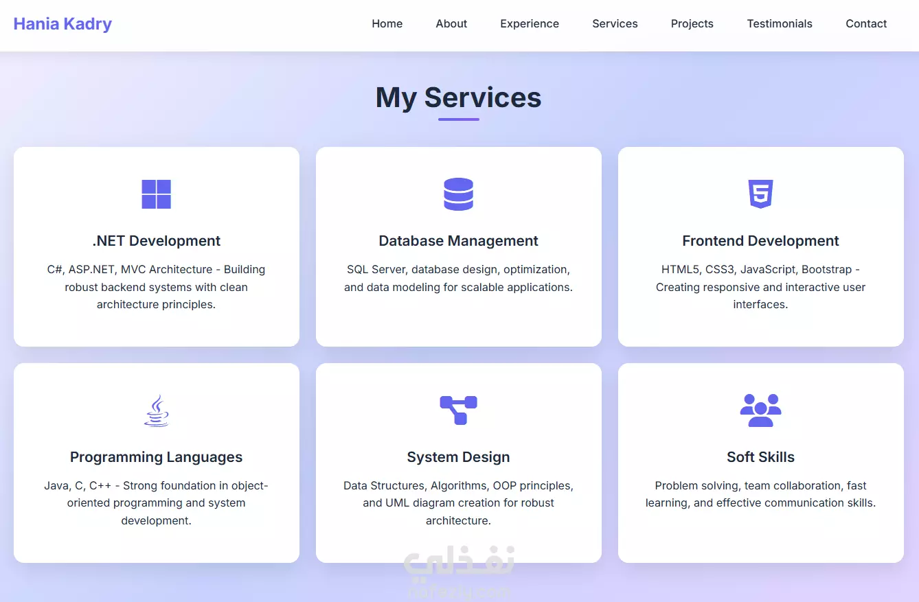Screen dimensions: 919x602
Task: Click the 'HTML5, CSS3, JavaScript, Bootstrap' description
Action: 760,287
